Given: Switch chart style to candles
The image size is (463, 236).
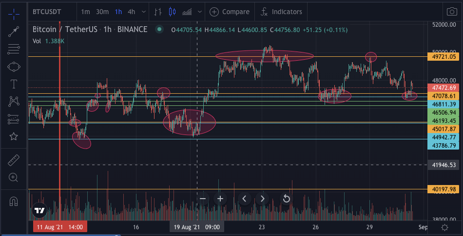Looking at the screenshot, I should 171,12.
